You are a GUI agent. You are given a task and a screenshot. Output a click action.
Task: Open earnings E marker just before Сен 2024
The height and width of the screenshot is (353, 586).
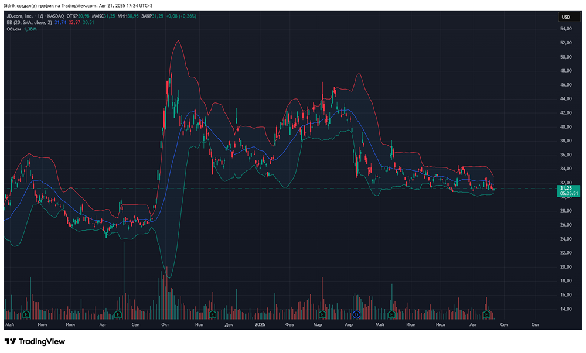pos(118,315)
